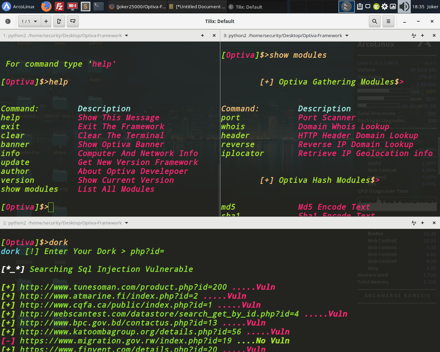Viewport: 440px width, 352px height.
Task: Open terminal 3 title dropdown arrow
Action: point(347,35)
